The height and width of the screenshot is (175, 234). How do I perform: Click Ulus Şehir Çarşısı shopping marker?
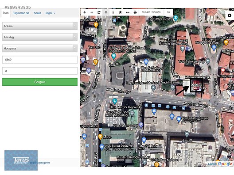pos(146,62)
